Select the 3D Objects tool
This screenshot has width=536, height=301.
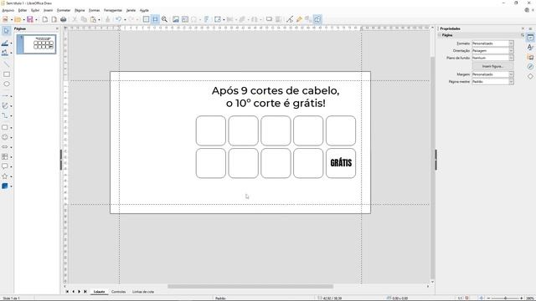click(x=5, y=186)
